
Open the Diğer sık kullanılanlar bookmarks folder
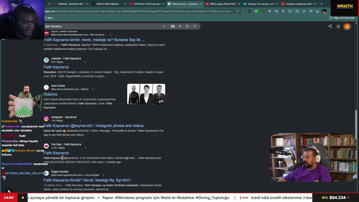[342, 18]
